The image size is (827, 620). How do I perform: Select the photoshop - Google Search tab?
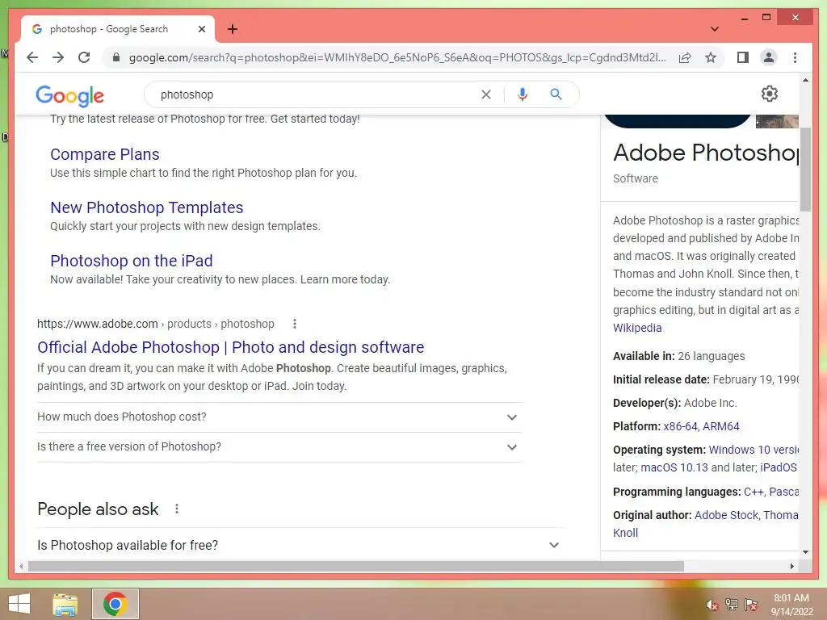coord(118,29)
